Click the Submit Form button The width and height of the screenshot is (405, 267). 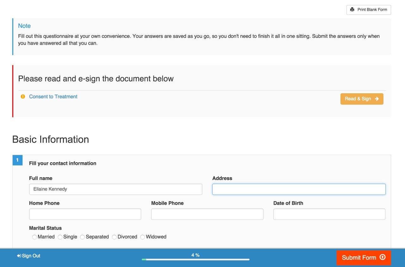pos(364,258)
